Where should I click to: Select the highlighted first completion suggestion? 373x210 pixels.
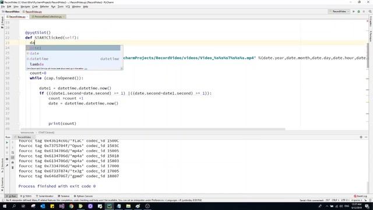coord(73,48)
